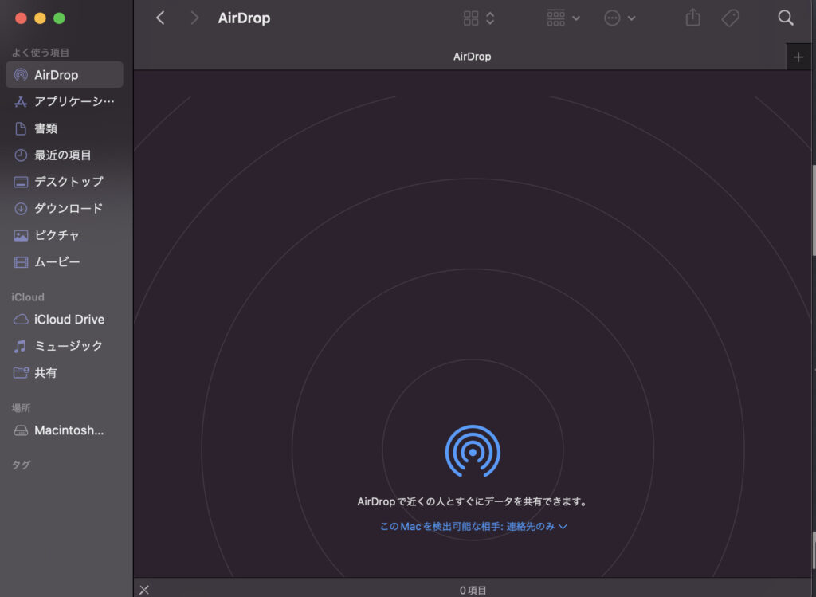Go back with the left chevron
816x597 pixels.
(160, 18)
